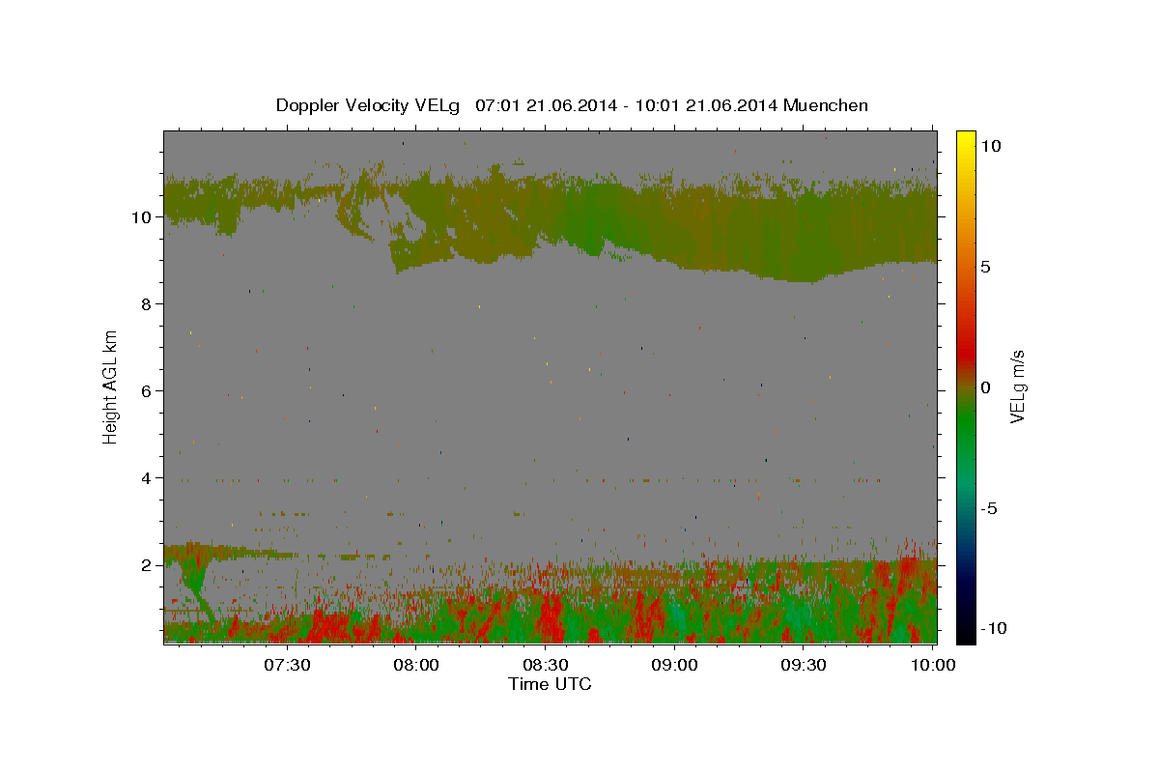Click time tick label '07:30'
The width and height of the screenshot is (1159, 773).
coord(287,665)
